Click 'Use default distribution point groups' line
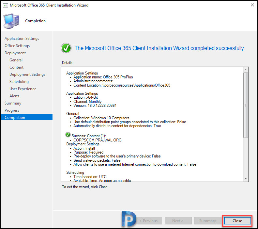This screenshot has width=258, height=229. point(130,122)
